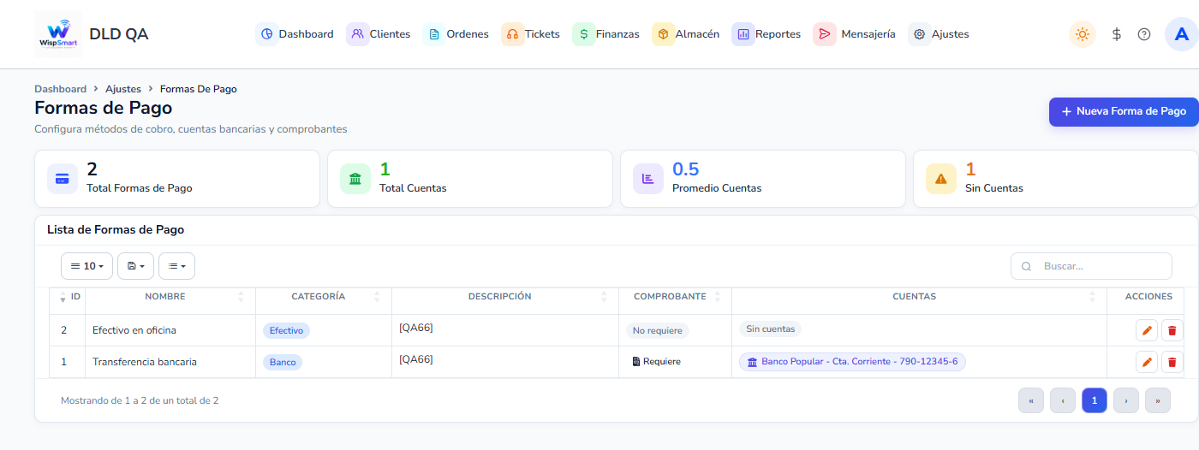Click the DLD QA title
The width and height of the screenshot is (1199, 450).
point(119,34)
